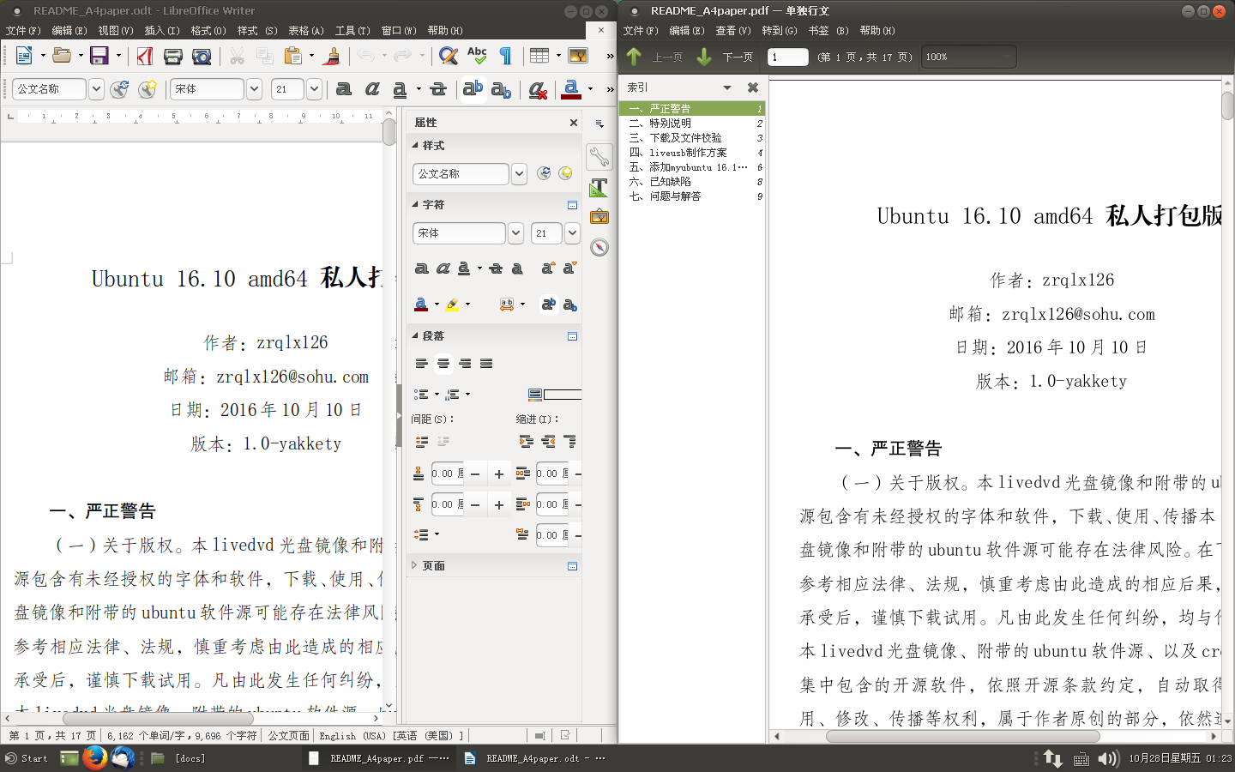This screenshot has height=772, width=1235.
Task: Expand the 页面 section in sidebar
Action: click(415, 565)
